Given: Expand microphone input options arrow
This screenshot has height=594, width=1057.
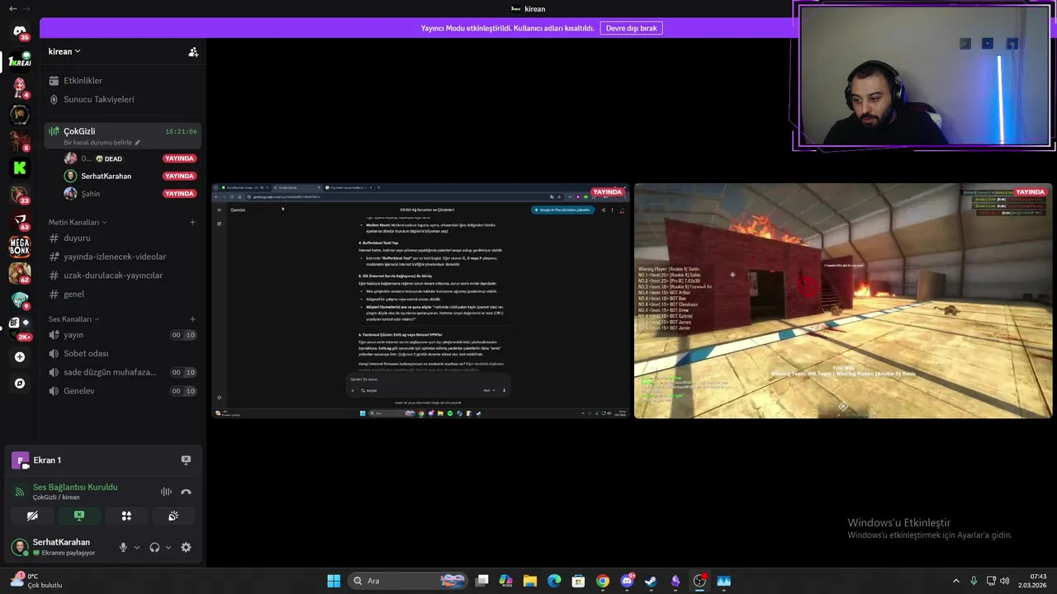Looking at the screenshot, I should tap(137, 547).
